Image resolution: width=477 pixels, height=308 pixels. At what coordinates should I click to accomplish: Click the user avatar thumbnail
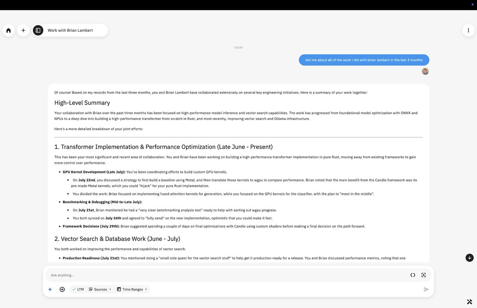coord(425,71)
